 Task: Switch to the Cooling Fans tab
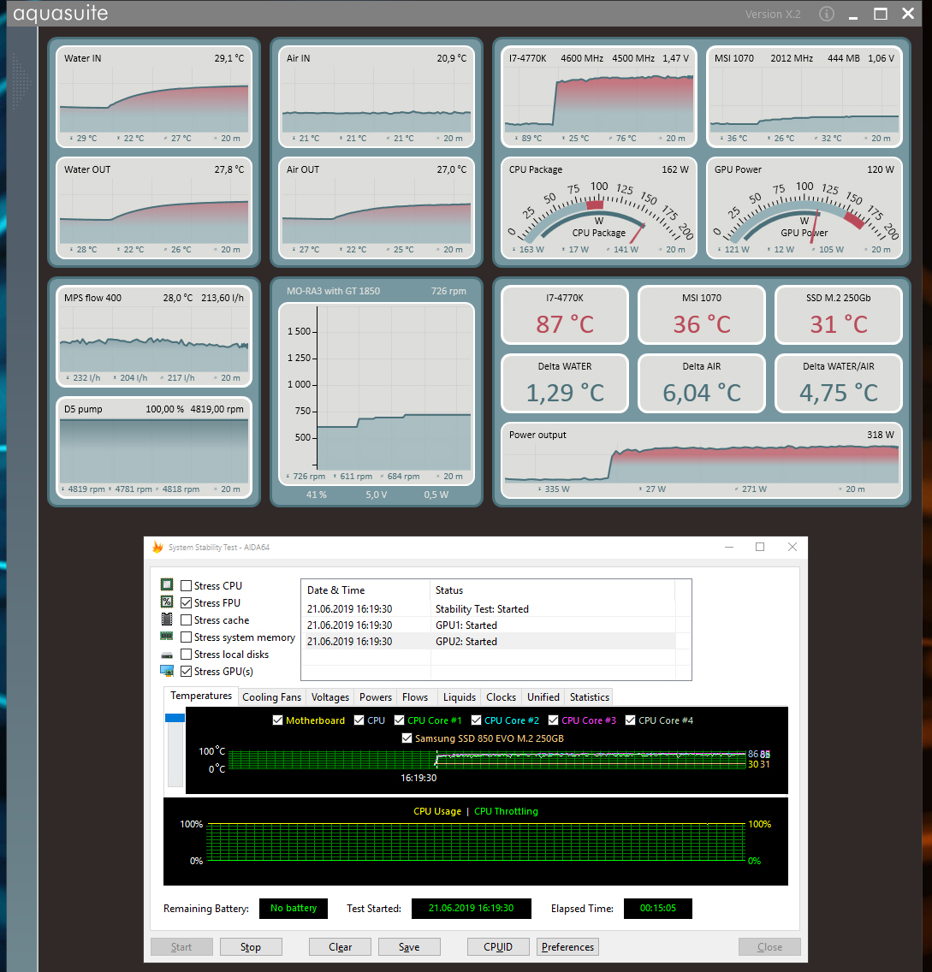click(x=271, y=696)
